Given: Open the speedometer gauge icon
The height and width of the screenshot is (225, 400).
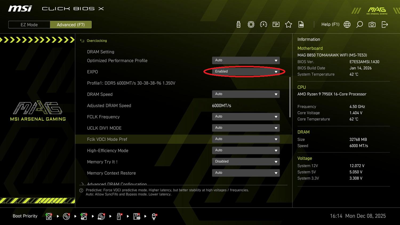Looking at the screenshot, I should 263,25.
